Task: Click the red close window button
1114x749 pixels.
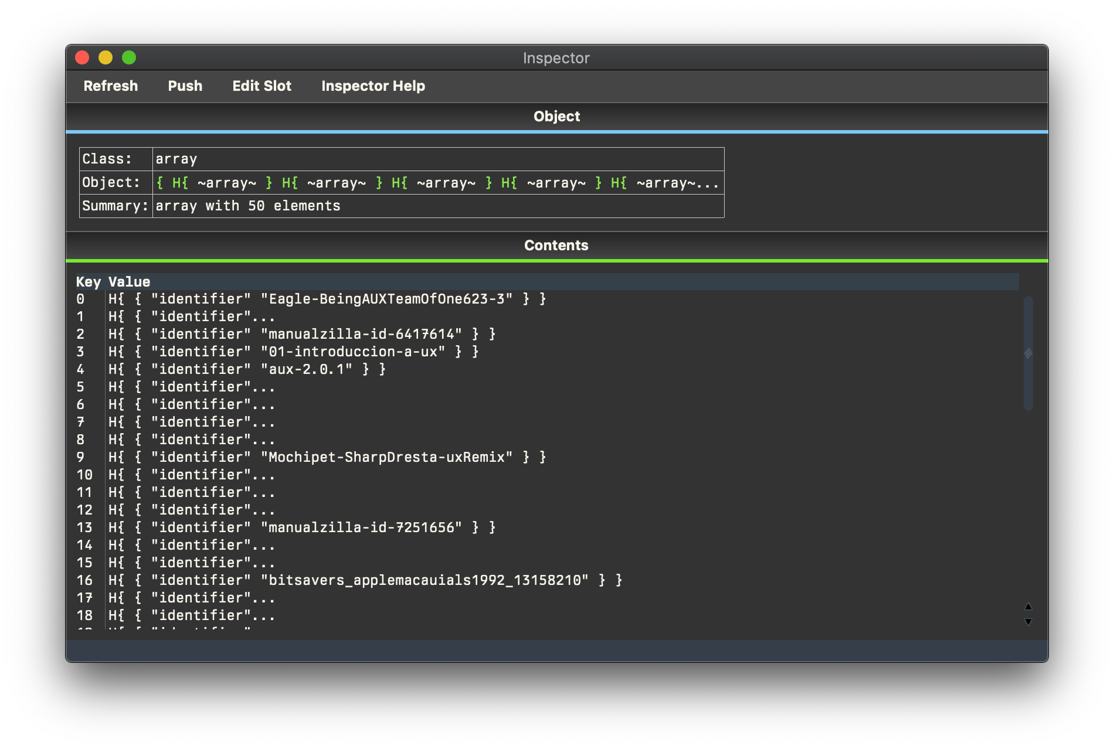Action: 82,57
